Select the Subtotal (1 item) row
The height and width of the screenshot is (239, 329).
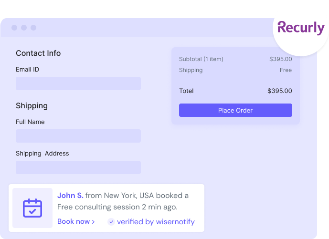point(235,59)
